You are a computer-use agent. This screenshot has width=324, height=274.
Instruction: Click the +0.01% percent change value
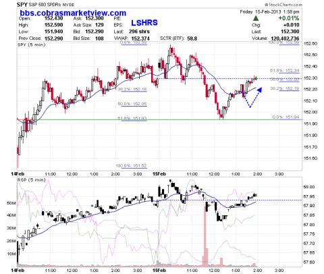289,18
